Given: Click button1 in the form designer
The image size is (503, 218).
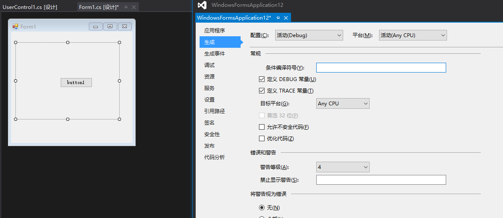Looking at the screenshot, I should coord(76,83).
